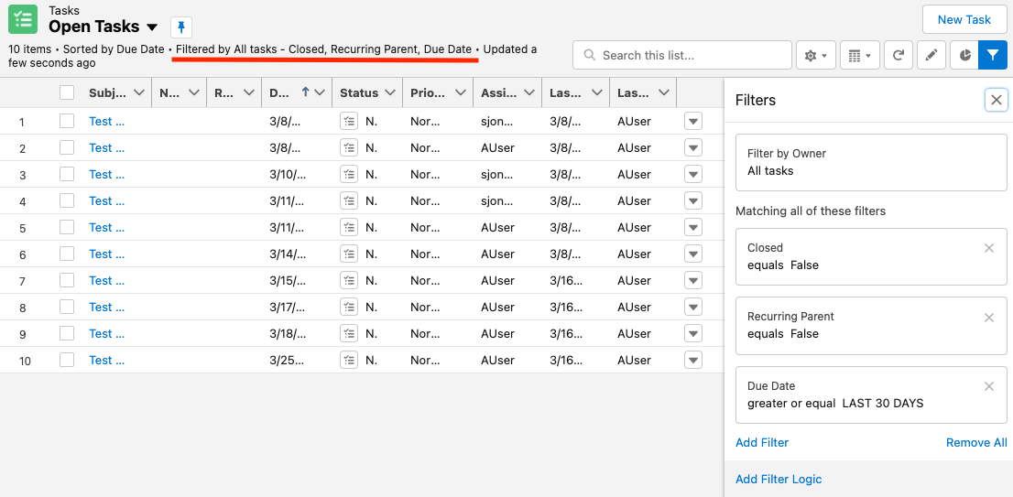This screenshot has height=497, width=1013.
Task: Click the Add Filter Logic link
Action: [x=779, y=479]
